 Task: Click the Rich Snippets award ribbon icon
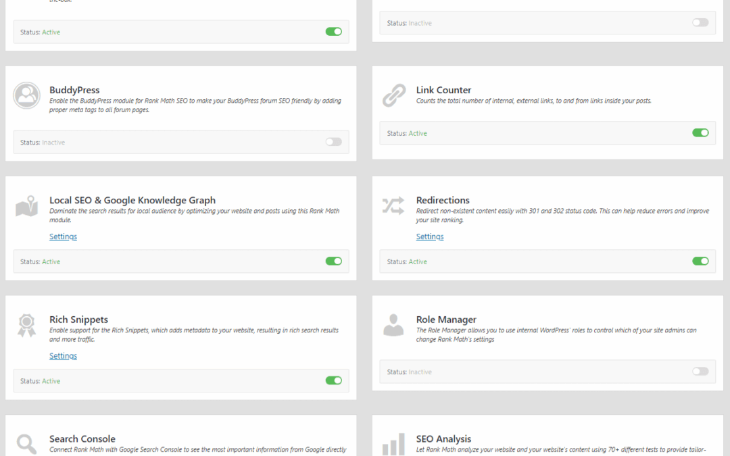coord(26,325)
